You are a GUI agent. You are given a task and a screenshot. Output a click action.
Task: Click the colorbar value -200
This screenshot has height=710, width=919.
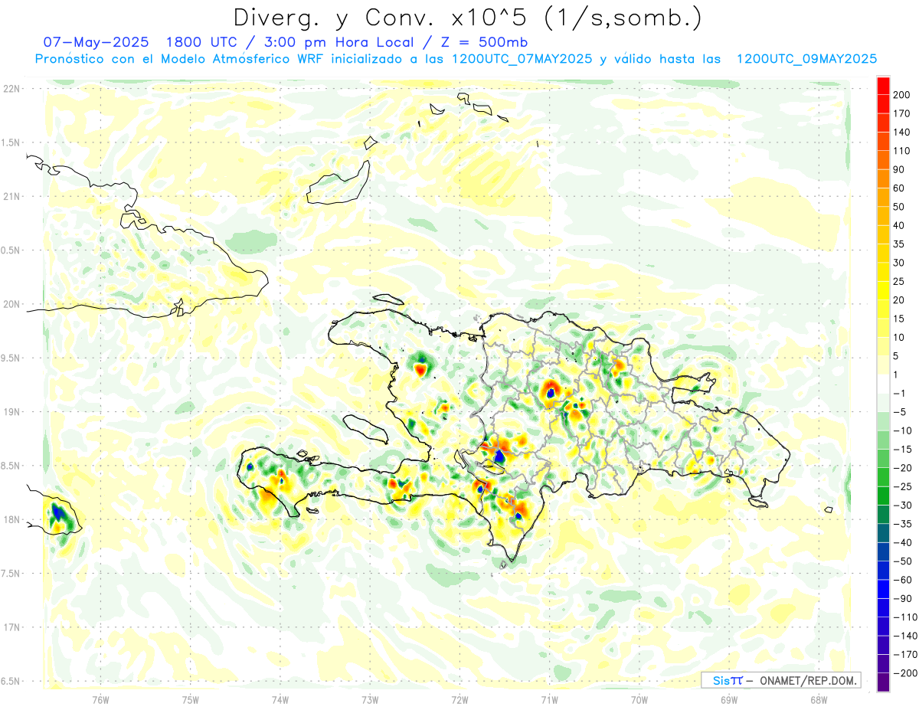904,673
